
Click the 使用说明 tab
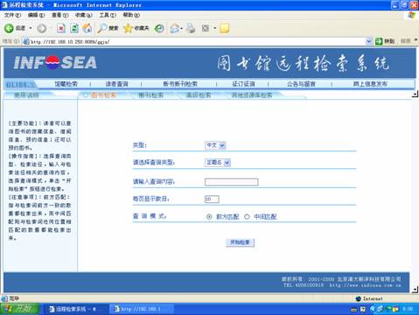click(x=26, y=95)
